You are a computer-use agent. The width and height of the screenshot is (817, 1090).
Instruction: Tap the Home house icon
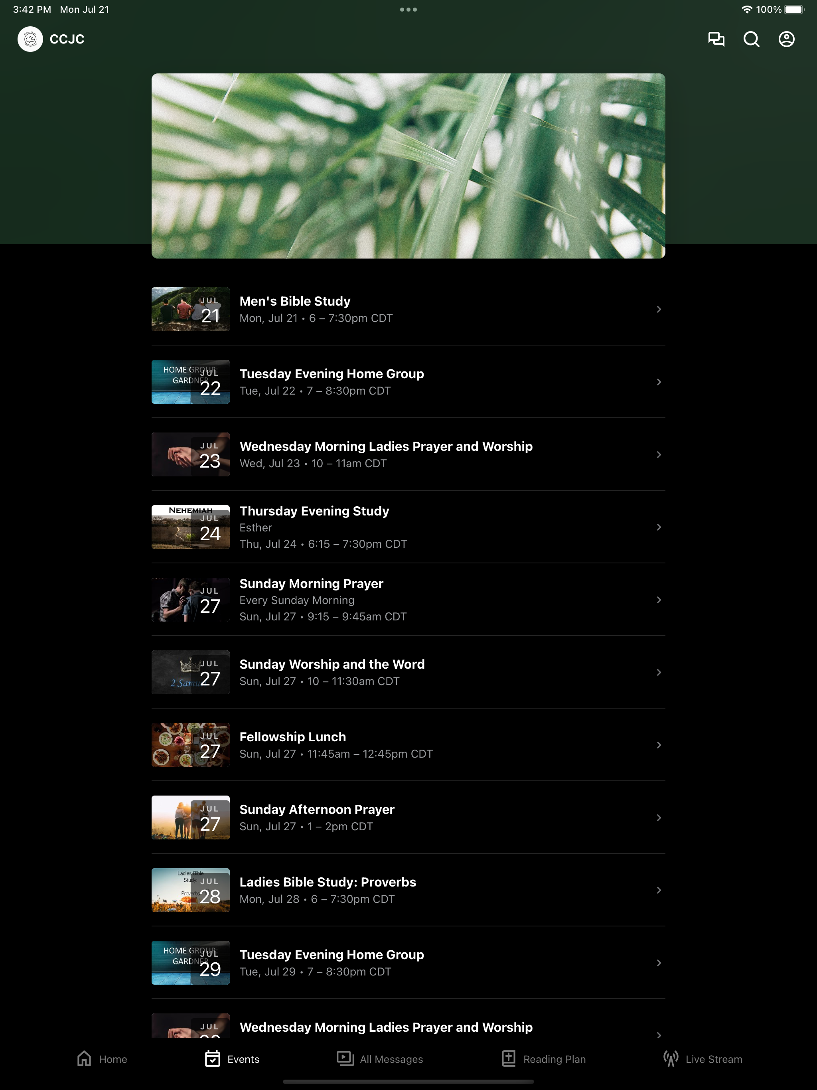pos(84,1058)
